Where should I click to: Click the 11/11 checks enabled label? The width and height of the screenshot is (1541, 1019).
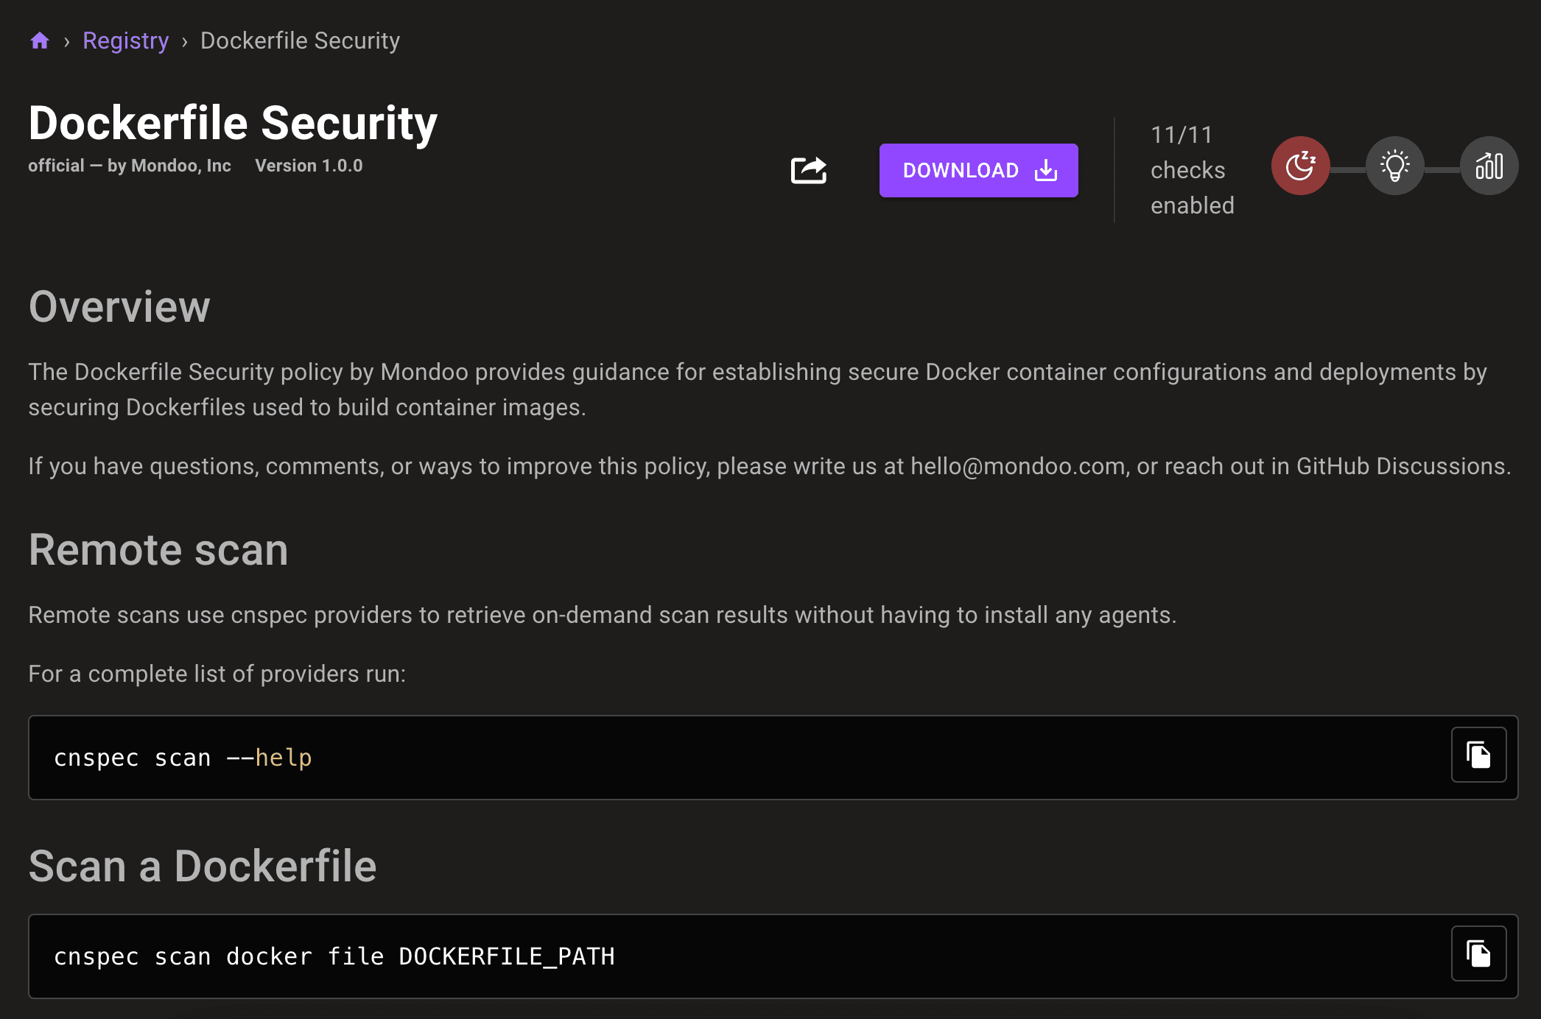click(x=1192, y=170)
